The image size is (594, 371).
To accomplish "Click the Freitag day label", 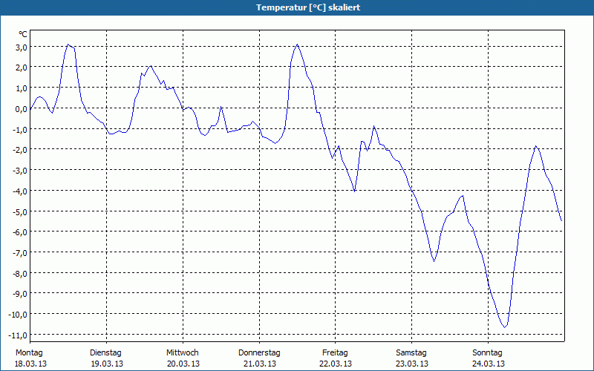I will click(x=336, y=353).
